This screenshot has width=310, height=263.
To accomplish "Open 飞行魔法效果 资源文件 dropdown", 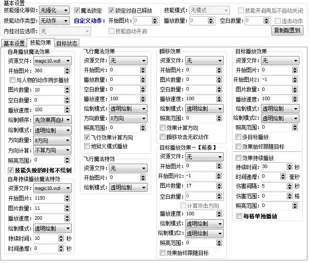I will [128, 60].
